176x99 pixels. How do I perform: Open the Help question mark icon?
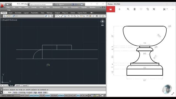coord(82,4)
